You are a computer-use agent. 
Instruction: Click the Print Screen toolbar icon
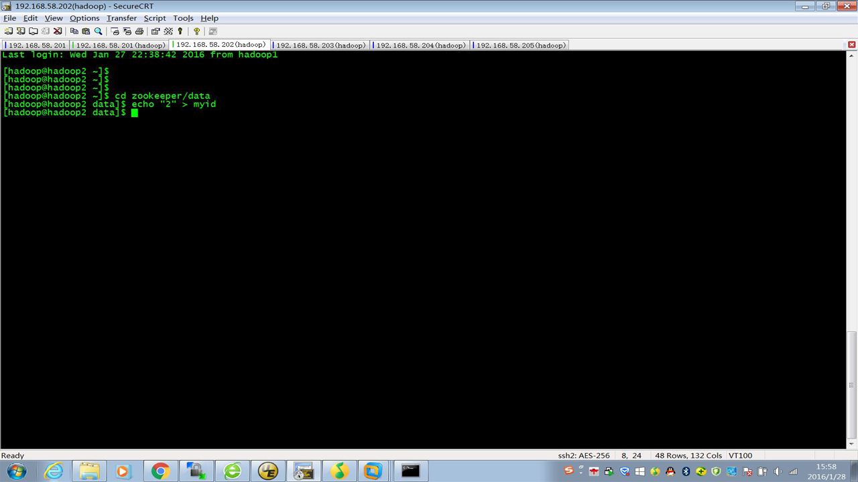coord(115,31)
